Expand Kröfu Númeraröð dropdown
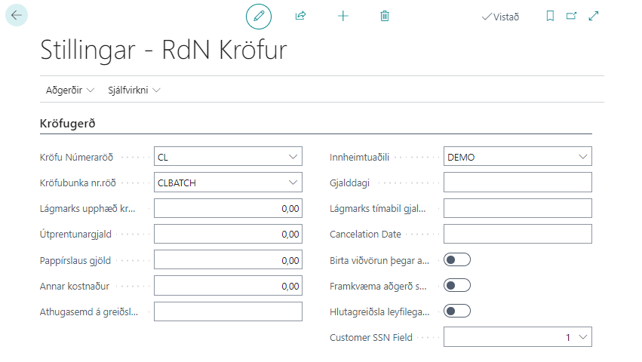Viewport: 642px width, 362px height. 293,157
